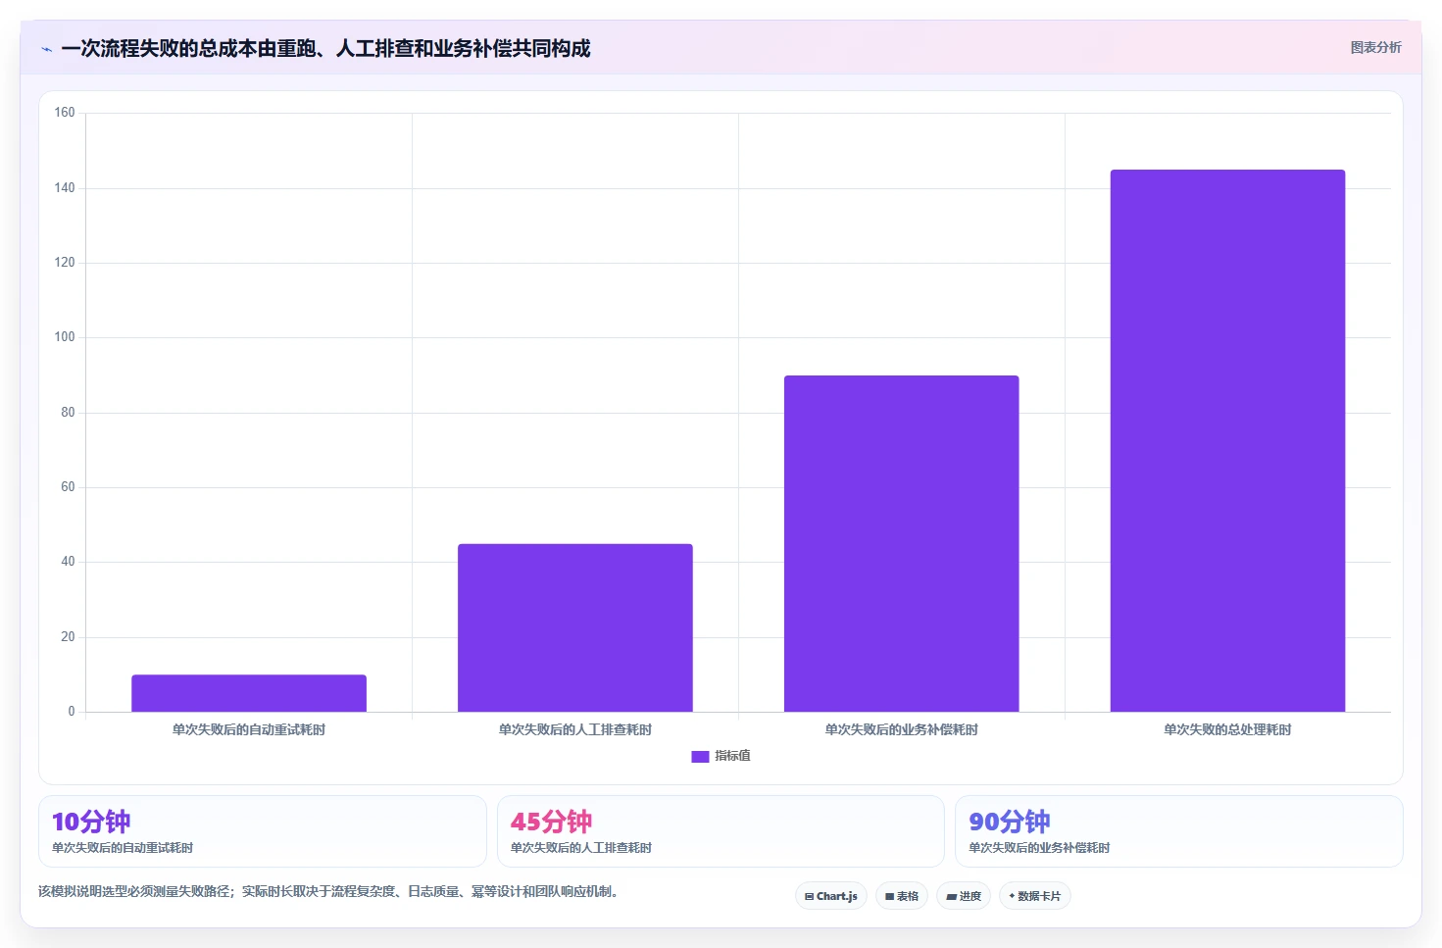Click the lightning icon beside the title
This screenshot has height=948, width=1442.
[x=46, y=49]
